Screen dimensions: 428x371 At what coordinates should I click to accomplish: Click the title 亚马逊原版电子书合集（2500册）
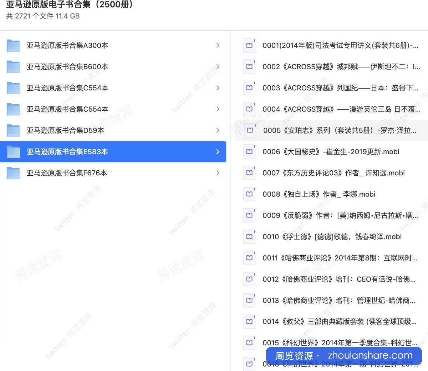coord(70,5)
